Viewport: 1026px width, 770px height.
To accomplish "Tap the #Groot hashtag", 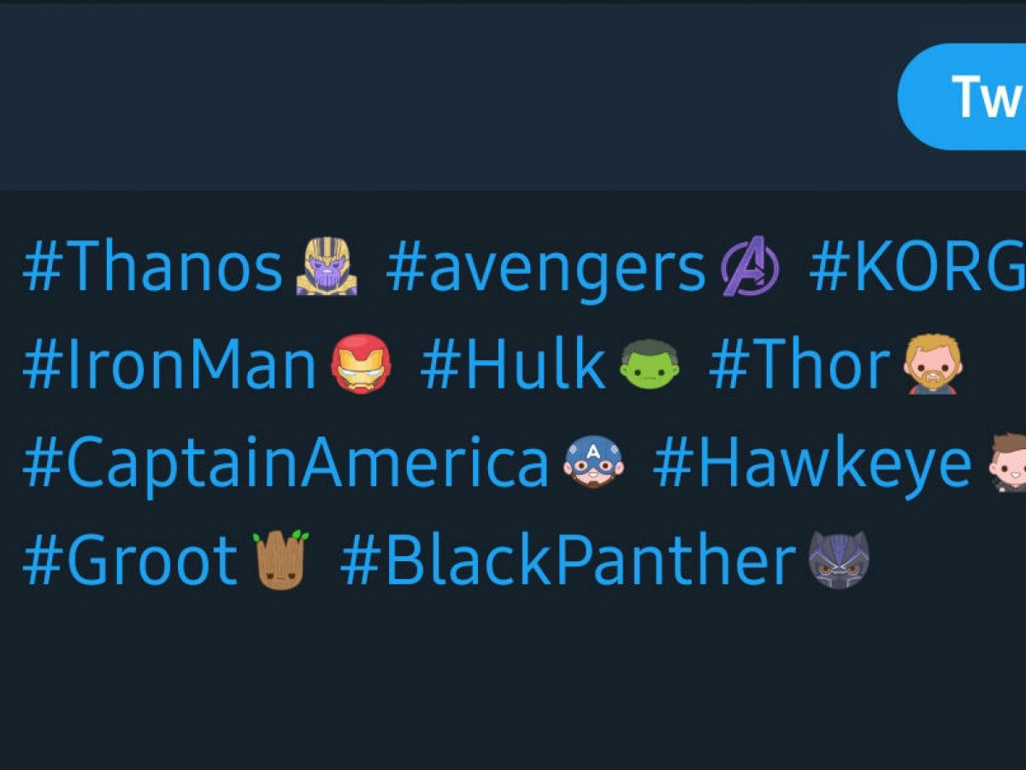I will point(130,561).
